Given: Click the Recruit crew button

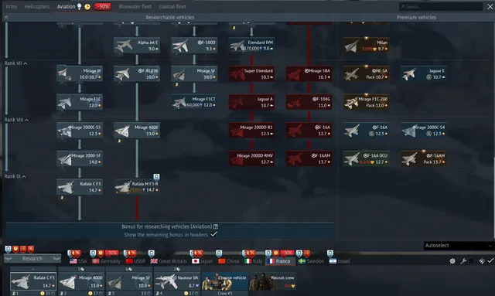Looking at the screenshot, I should (x=272, y=281).
